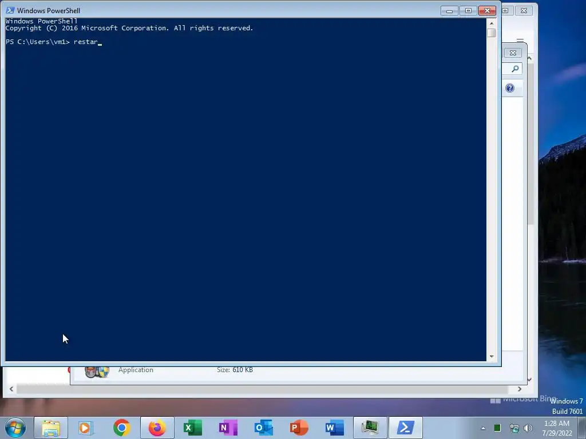Screen dimensions: 586x439
Task: Show hidden system tray icons
Action: (x=483, y=428)
